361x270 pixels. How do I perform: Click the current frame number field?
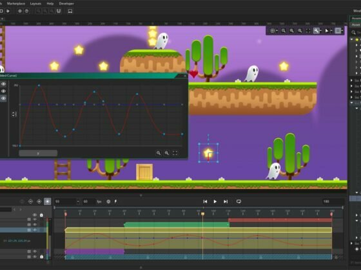(65, 202)
